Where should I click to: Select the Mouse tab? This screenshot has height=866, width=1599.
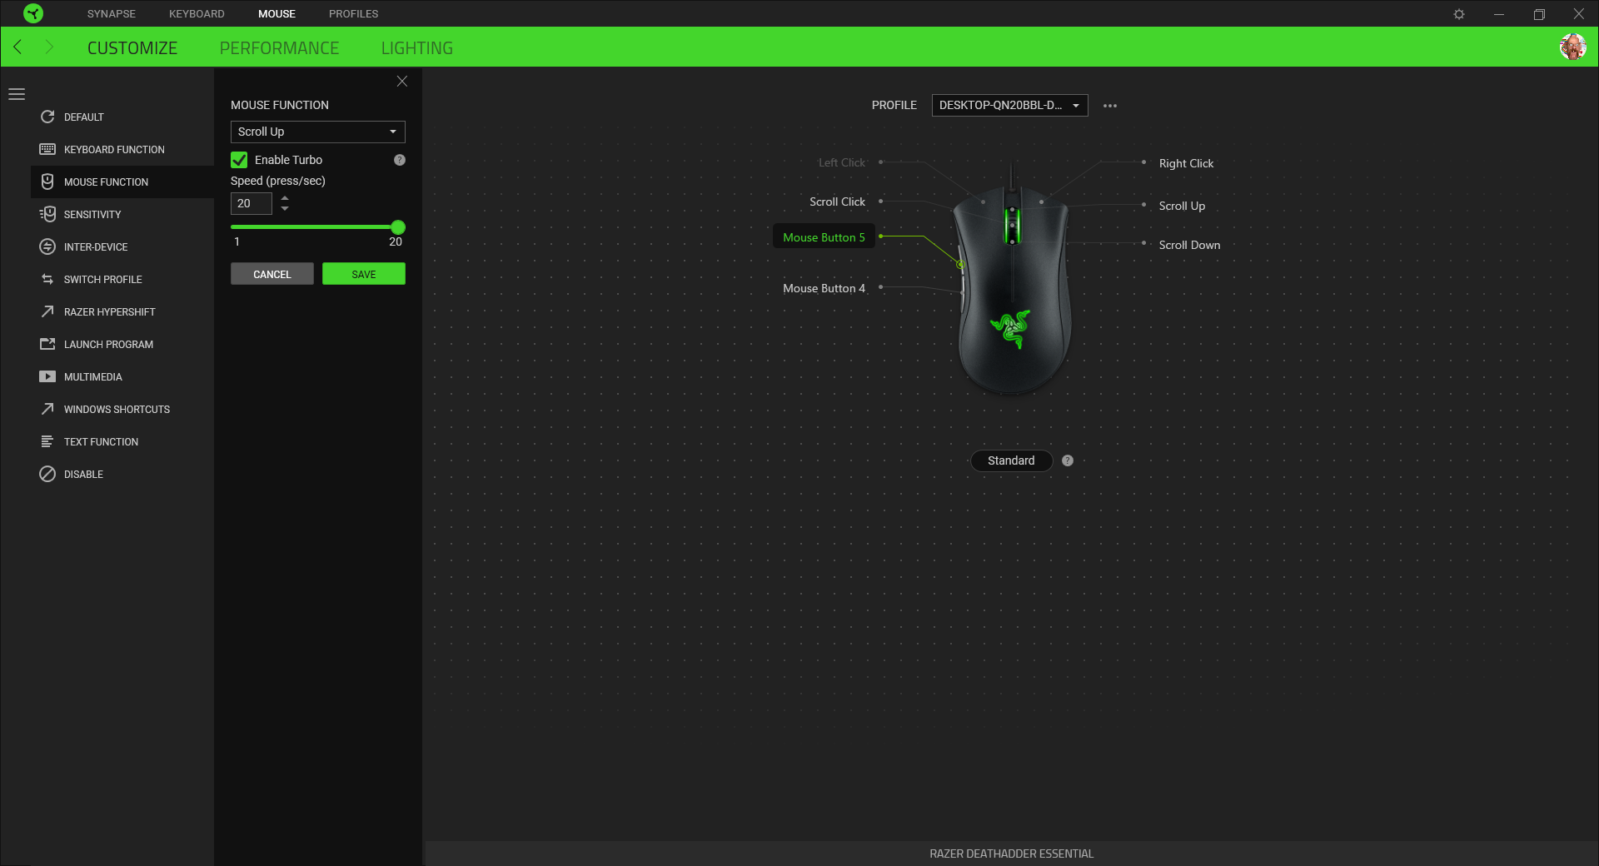(276, 14)
